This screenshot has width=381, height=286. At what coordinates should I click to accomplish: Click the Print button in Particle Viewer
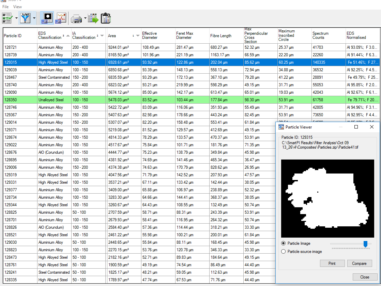[332, 264]
